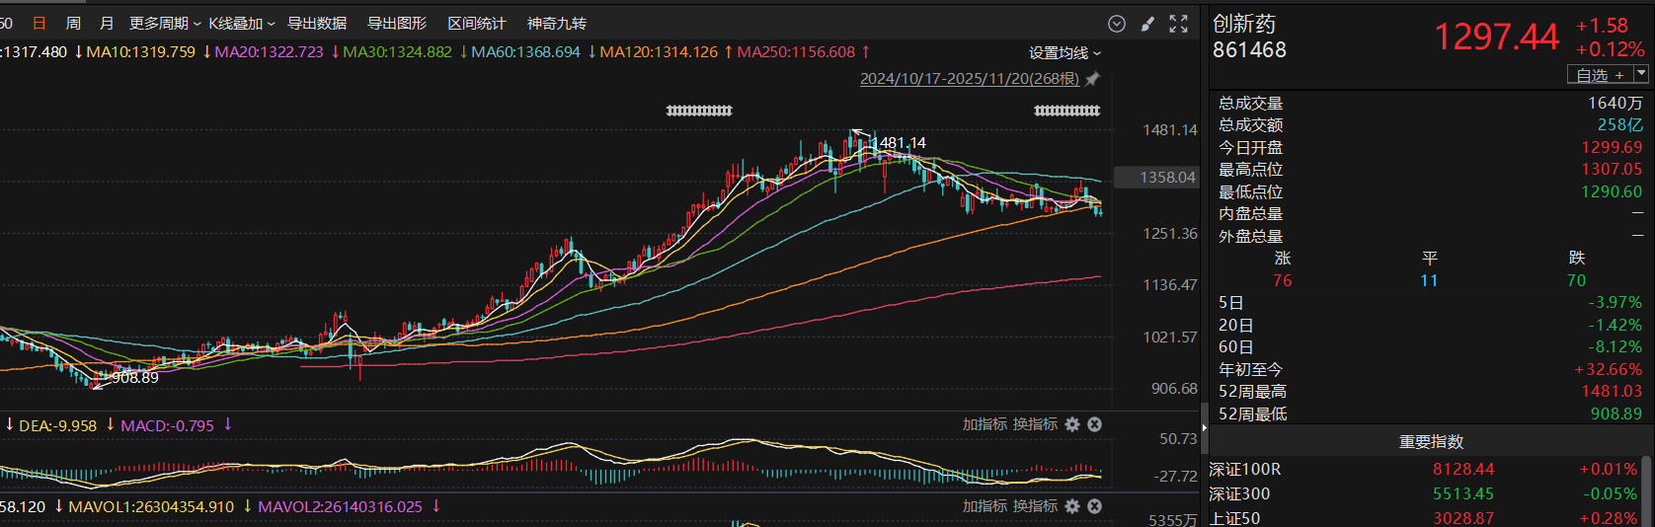Image resolution: width=1655 pixels, height=527 pixels.
Task: Click 导出图形 to export chart image
Action: [397, 24]
